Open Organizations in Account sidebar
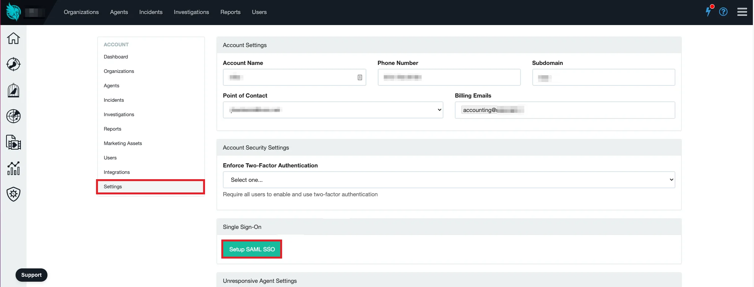The height and width of the screenshot is (287, 754). click(x=151, y=71)
